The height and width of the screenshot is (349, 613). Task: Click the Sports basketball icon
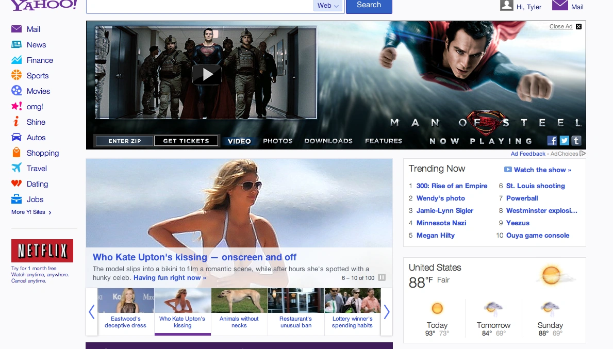pos(16,75)
